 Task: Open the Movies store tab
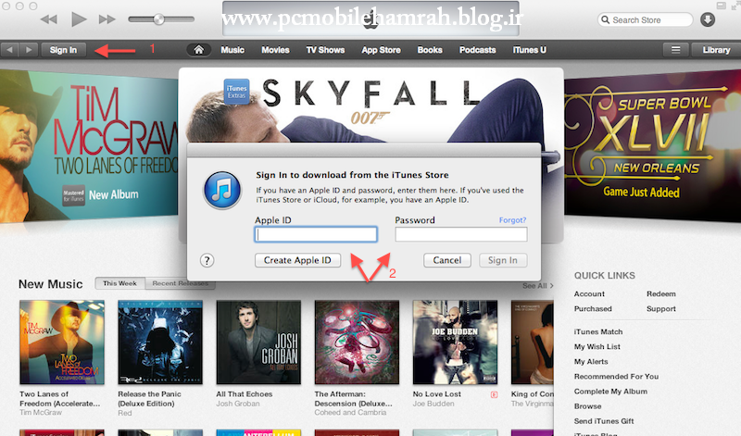[275, 50]
